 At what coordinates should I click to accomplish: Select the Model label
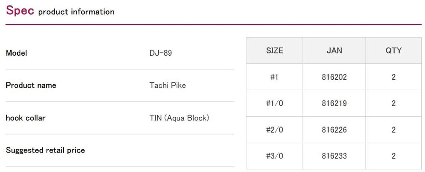coord(17,53)
